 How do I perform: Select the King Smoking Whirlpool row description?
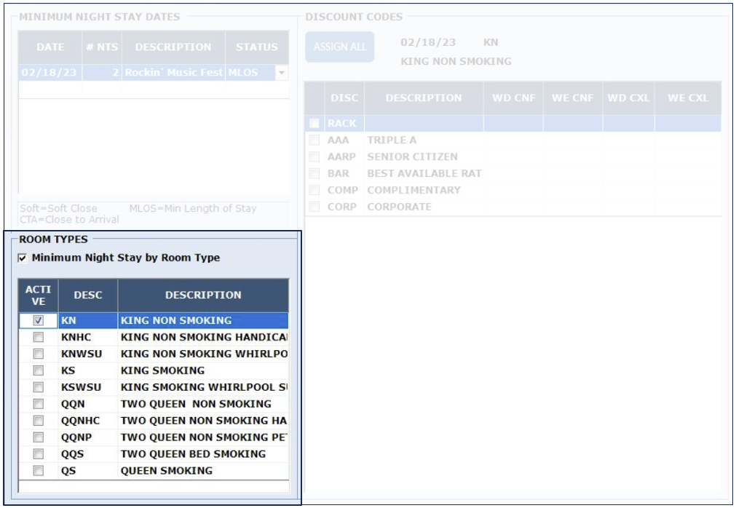click(204, 387)
